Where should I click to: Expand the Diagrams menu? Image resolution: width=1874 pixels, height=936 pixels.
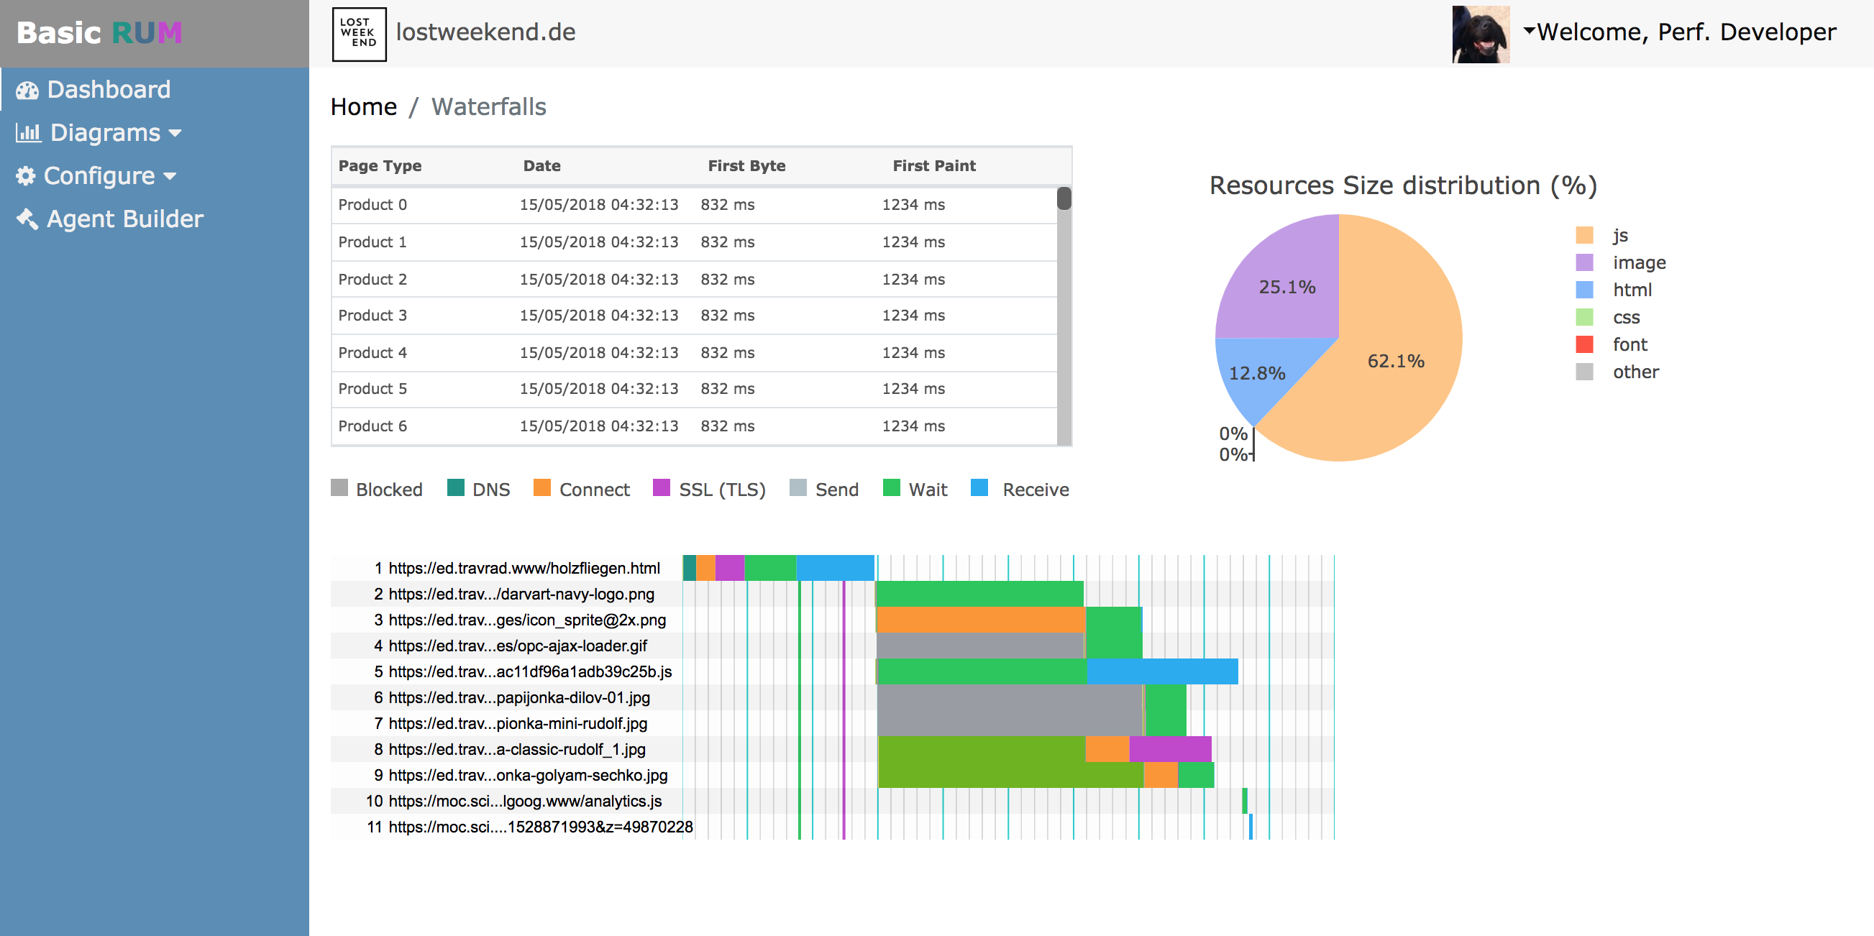tap(175, 133)
